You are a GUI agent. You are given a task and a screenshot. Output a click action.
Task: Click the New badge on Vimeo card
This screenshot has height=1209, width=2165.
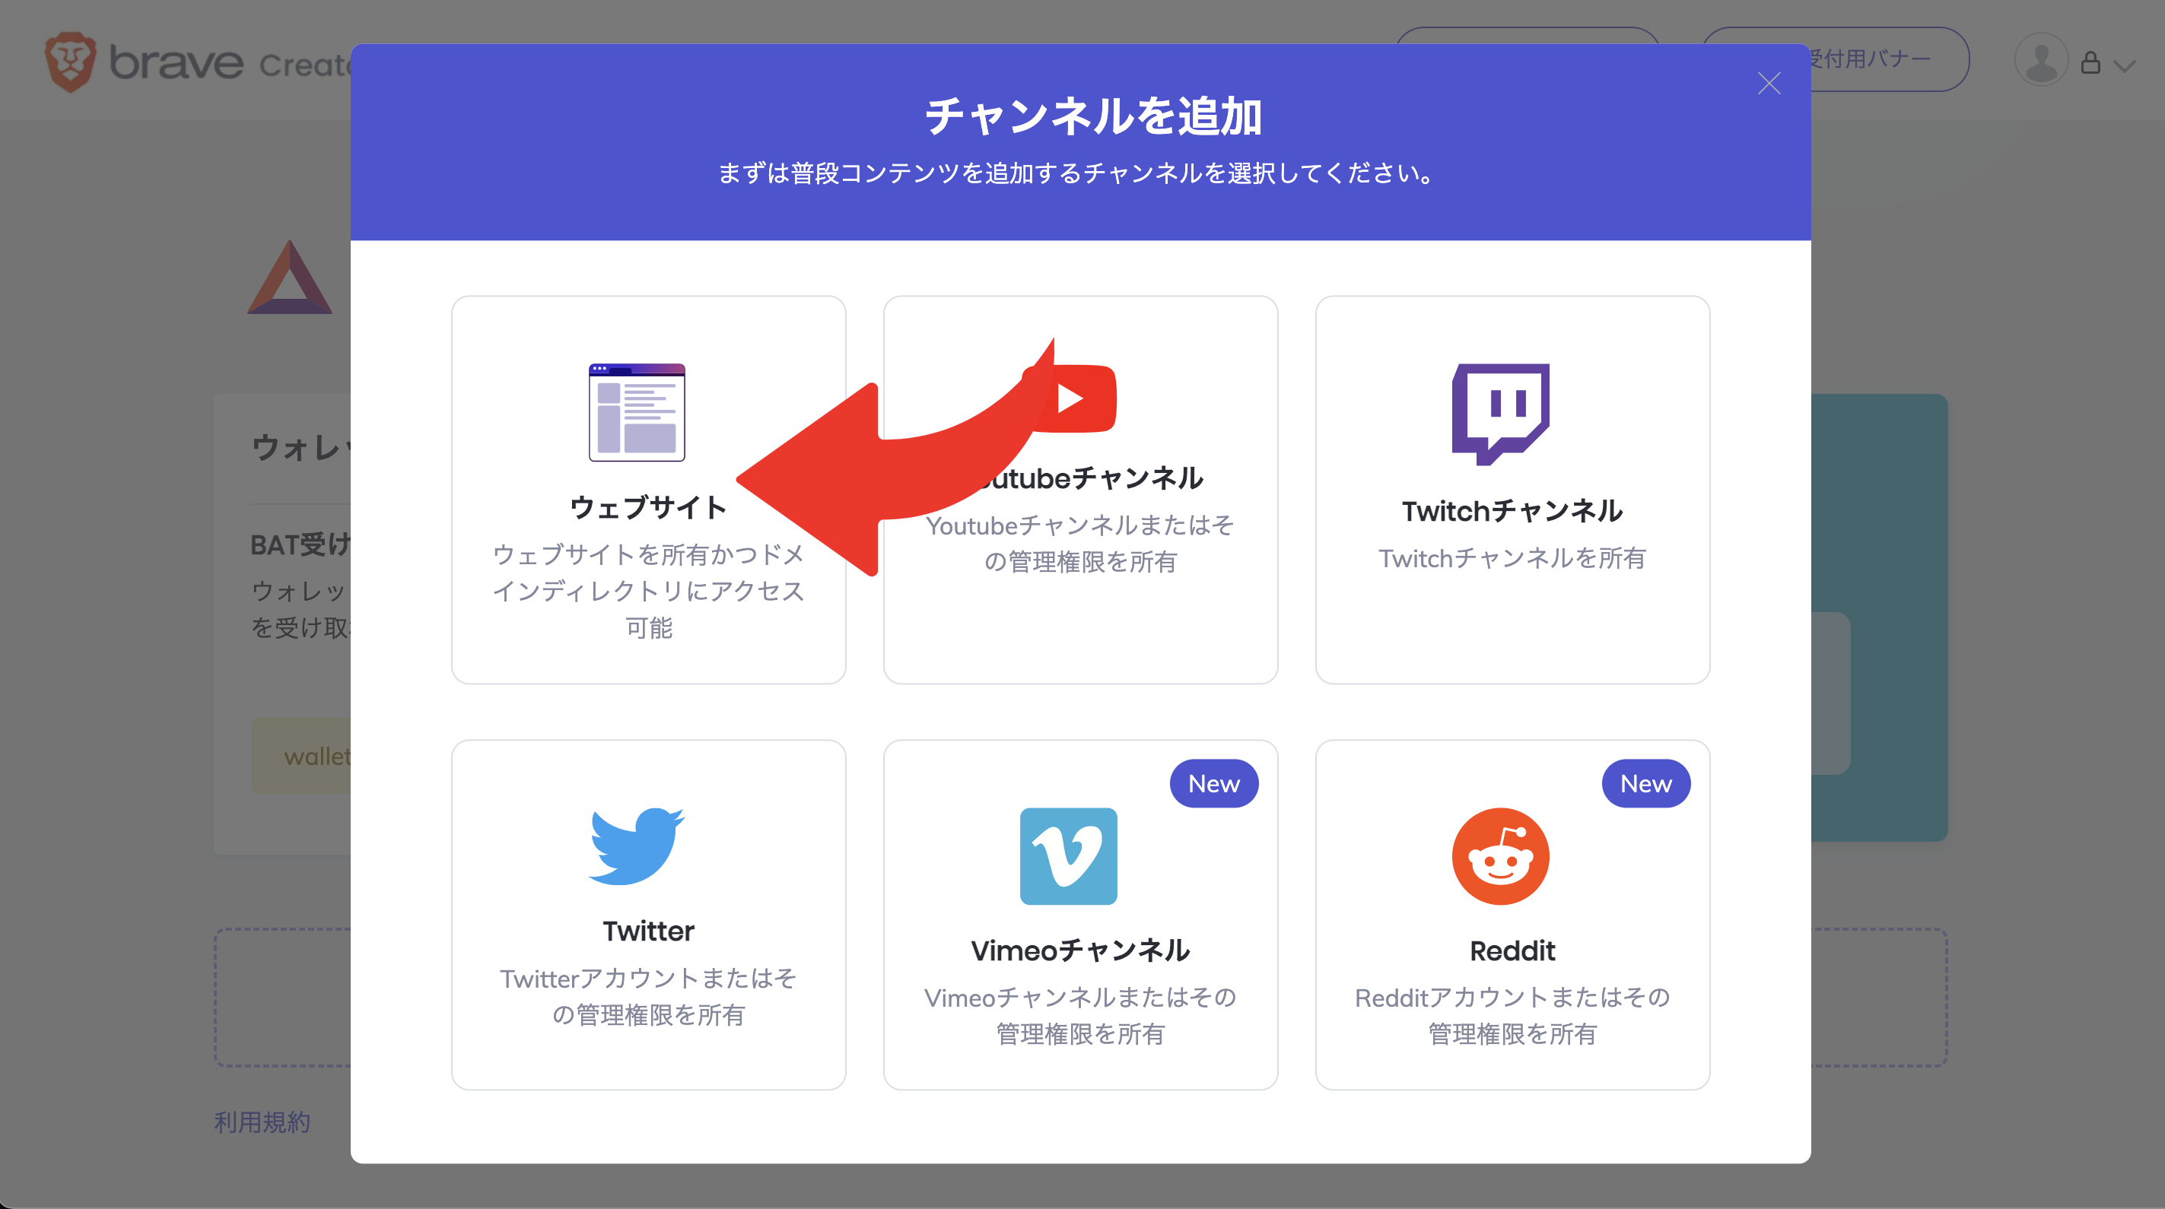pyautogui.click(x=1213, y=783)
